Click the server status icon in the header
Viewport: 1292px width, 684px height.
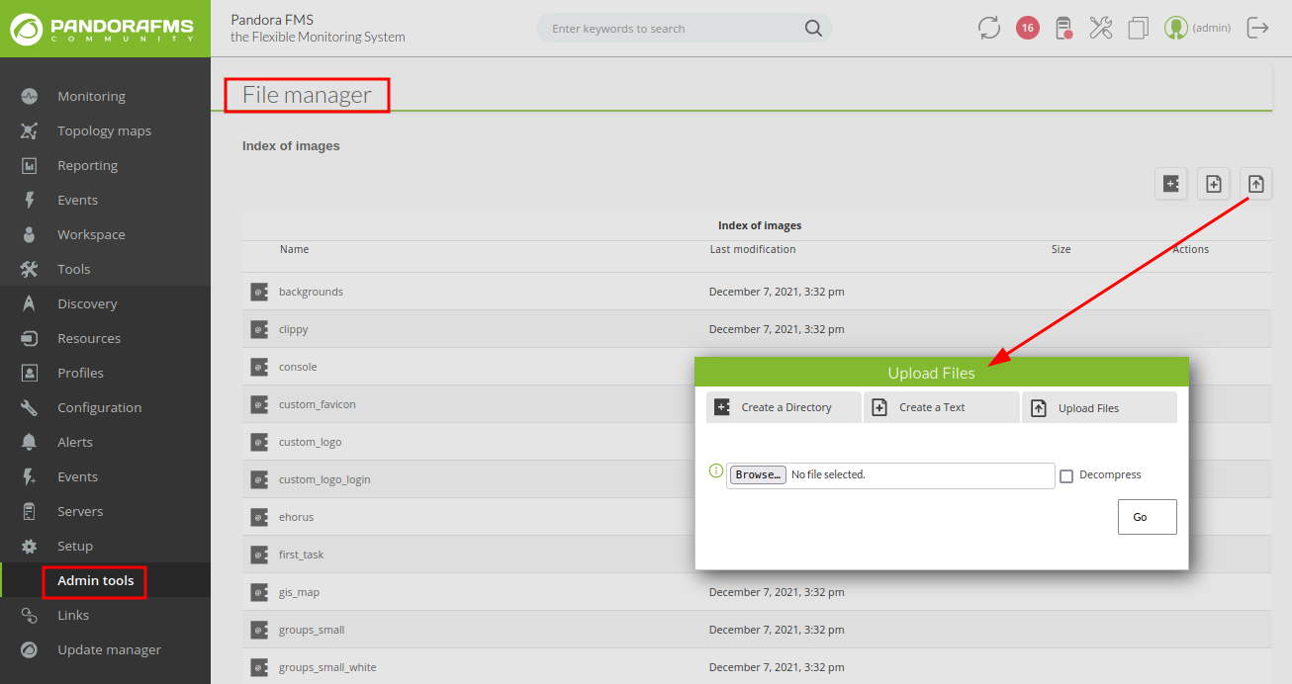(x=1063, y=28)
